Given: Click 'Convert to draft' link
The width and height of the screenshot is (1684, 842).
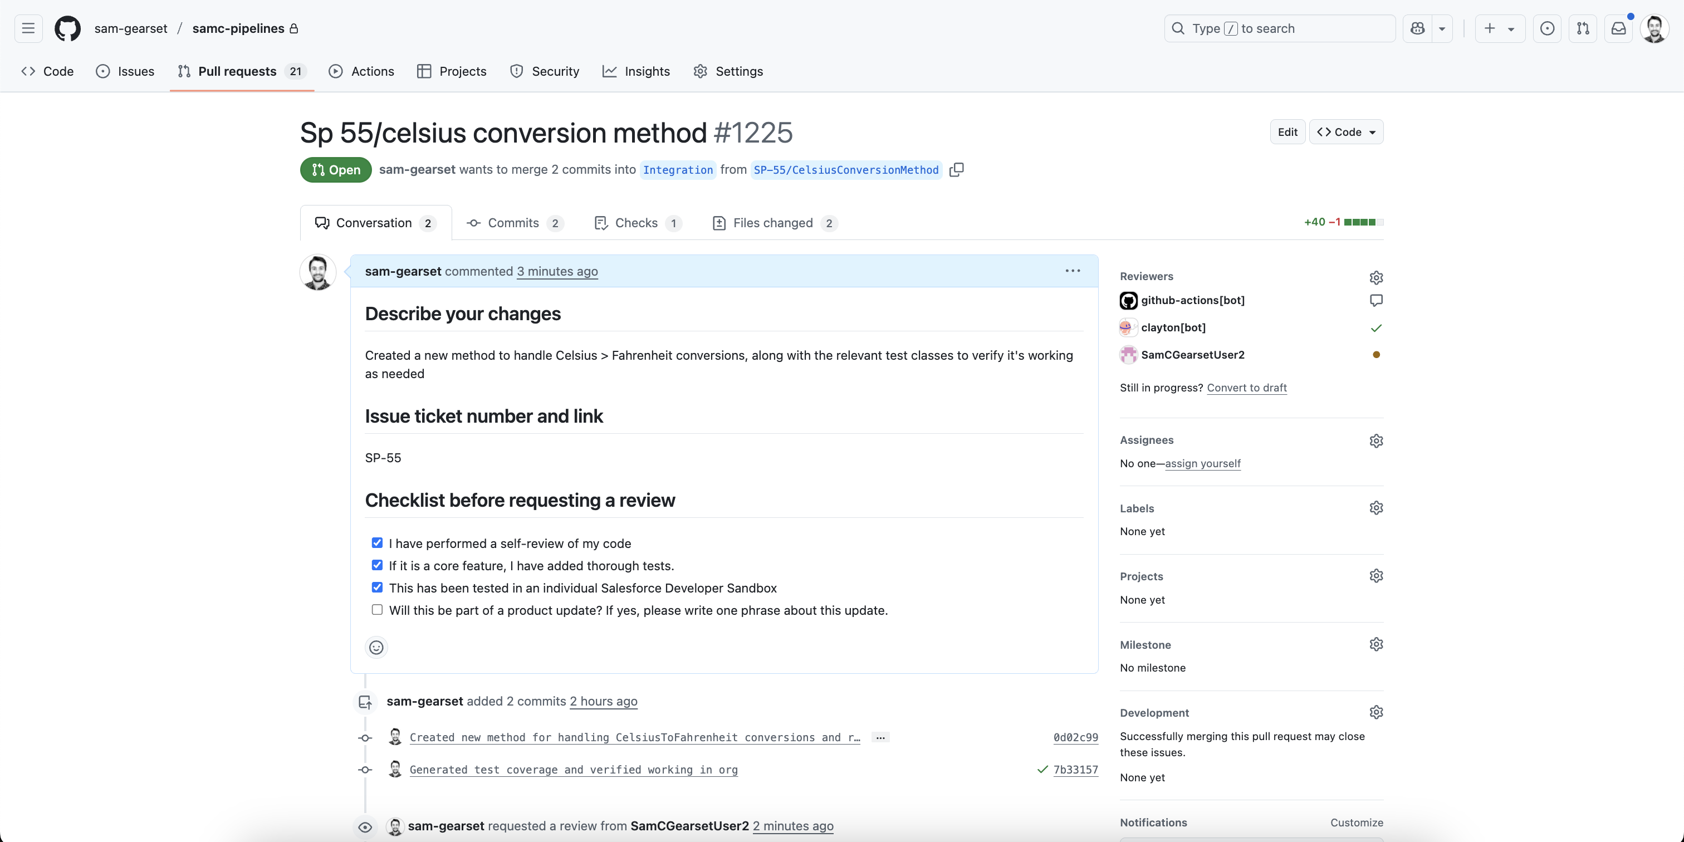Looking at the screenshot, I should click(x=1247, y=387).
